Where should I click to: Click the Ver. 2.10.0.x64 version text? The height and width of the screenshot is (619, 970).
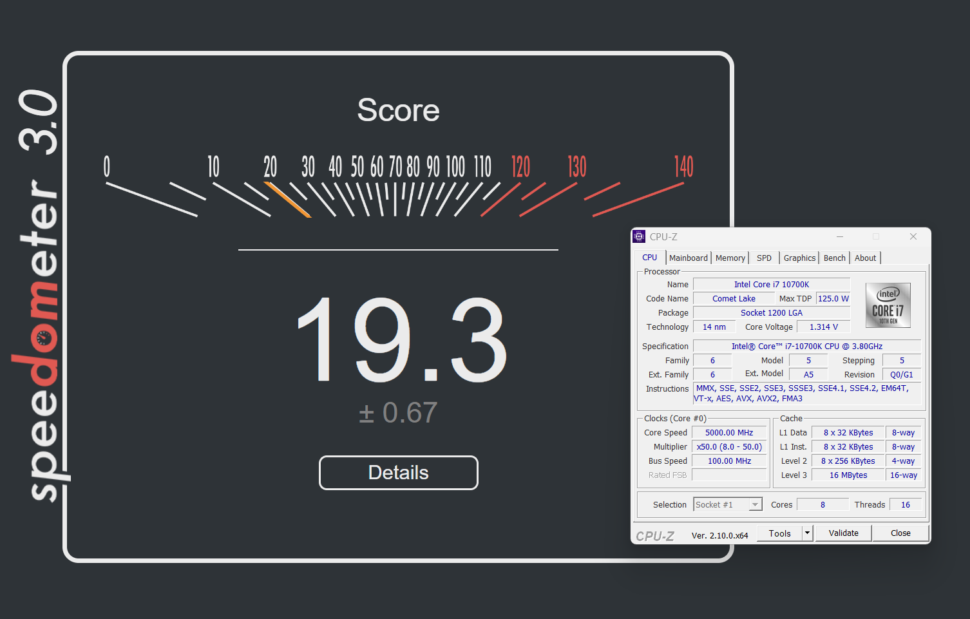[719, 535]
